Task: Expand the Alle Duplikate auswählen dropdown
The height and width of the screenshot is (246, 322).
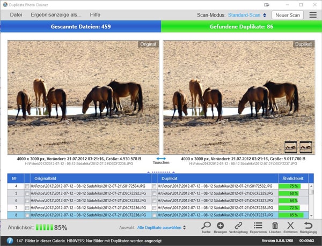Action: 162,228
